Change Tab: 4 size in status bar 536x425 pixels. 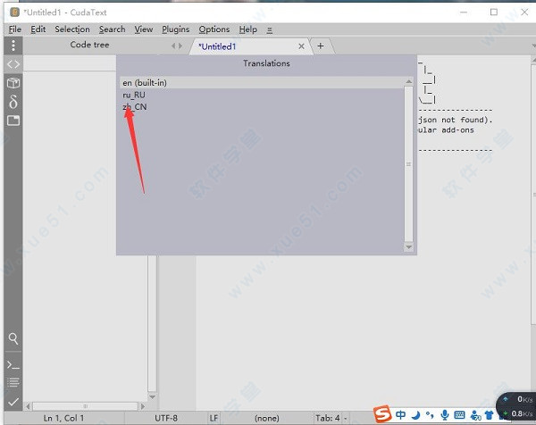click(x=328, y=418)
